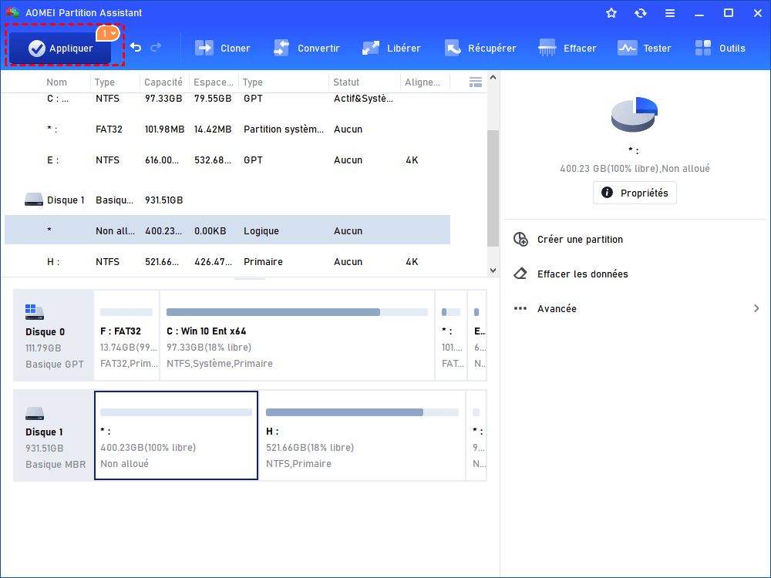Open the Cloner tool

click(223, 49)
